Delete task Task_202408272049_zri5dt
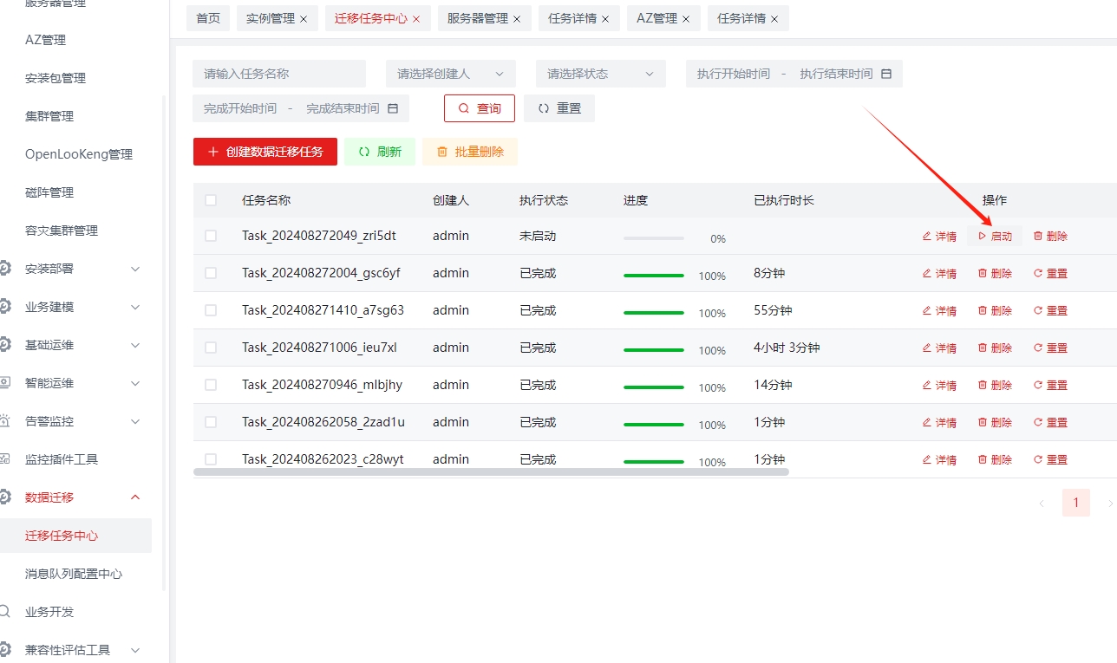The image size is (1117, 663). point(1050,236)
